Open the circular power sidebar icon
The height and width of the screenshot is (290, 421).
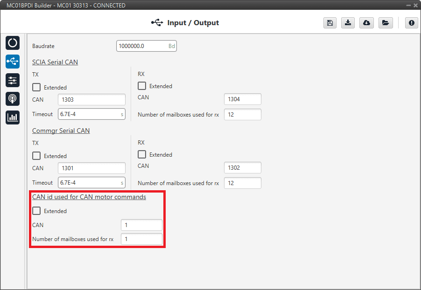point(12,43)
